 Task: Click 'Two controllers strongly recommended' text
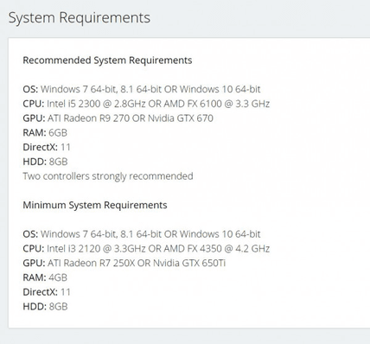tap(108, 176)
